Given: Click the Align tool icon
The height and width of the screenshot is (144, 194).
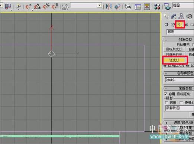Looking at the screenshot, I should [117, 7].
